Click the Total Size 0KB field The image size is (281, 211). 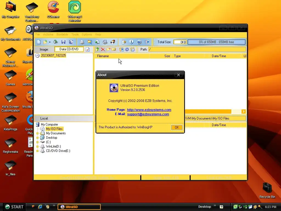pyautogui.click(x=180, y=42)
